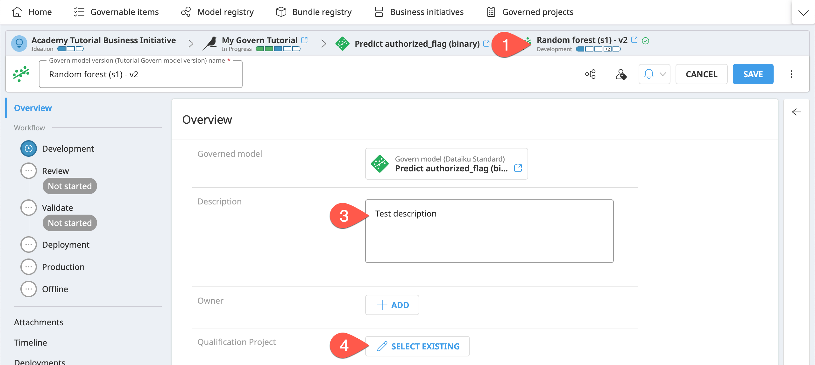Open My Govern Tutorial breadcrumb
Viewport: 815px width, 365px height.
[259, 40]
